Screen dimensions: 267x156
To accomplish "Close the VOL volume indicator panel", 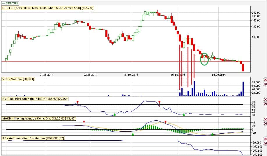I will tap(265, 80).
